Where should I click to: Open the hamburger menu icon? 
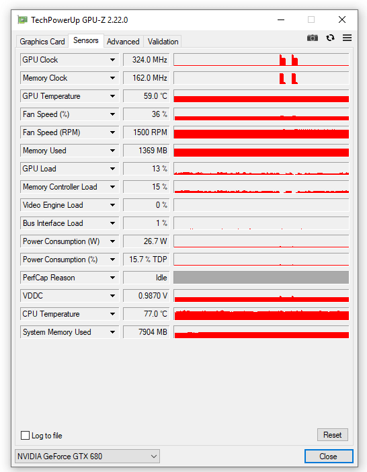[x=347, y=38]
